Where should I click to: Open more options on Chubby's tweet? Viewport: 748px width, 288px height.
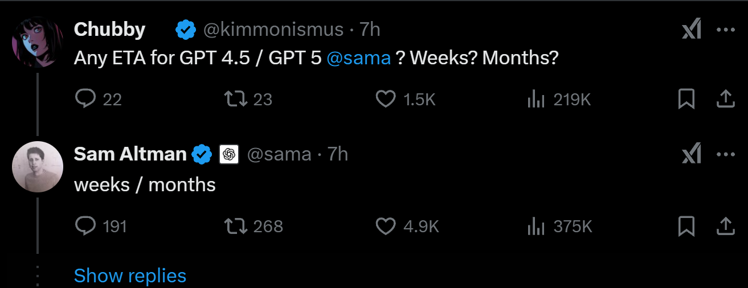pyautogui.click(x=725, y=30)
